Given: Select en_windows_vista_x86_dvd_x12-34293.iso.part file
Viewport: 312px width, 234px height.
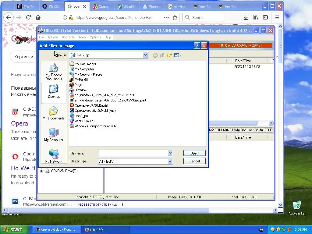Looking at the screenshot, I should (x=108, y=100).
